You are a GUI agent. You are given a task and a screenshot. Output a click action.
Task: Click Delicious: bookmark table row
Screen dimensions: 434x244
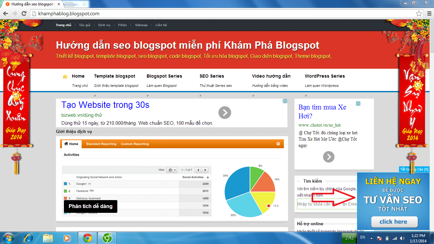[136, 198]
